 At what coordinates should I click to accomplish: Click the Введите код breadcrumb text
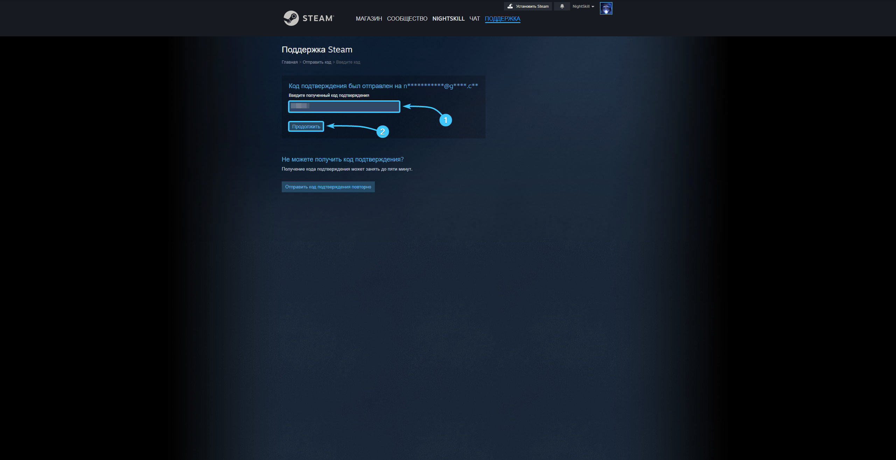tap(348, 62)
